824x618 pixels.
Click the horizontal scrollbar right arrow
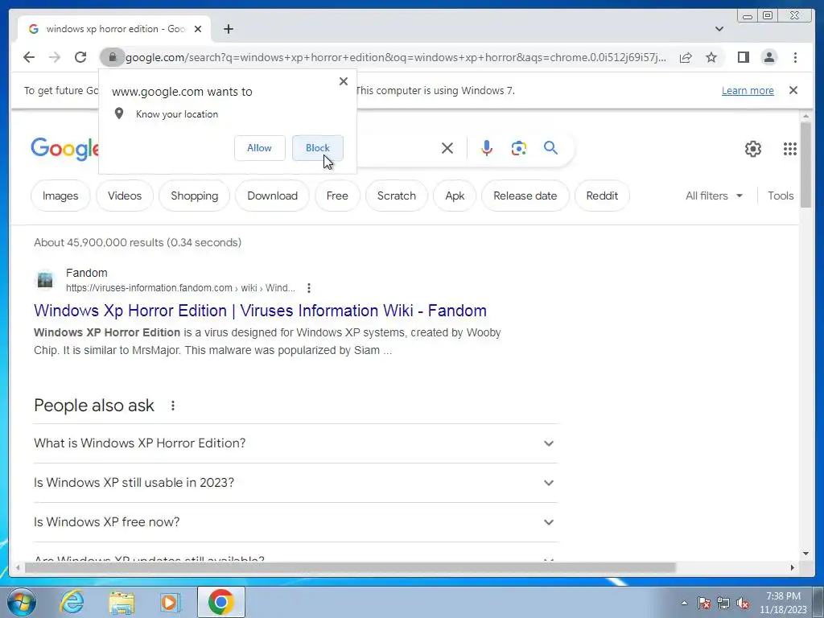click(x=793, y=567)
